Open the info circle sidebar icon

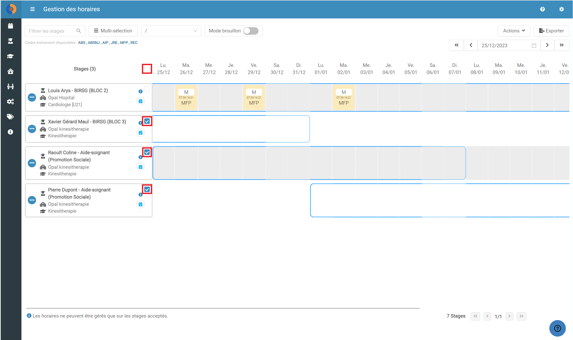point(10,132)
